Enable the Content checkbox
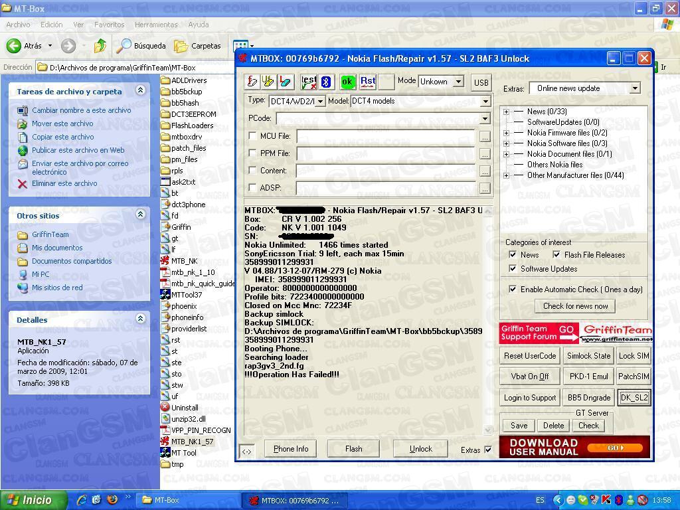The width and height of the screenshot is (680, 510). pos(252,171)
